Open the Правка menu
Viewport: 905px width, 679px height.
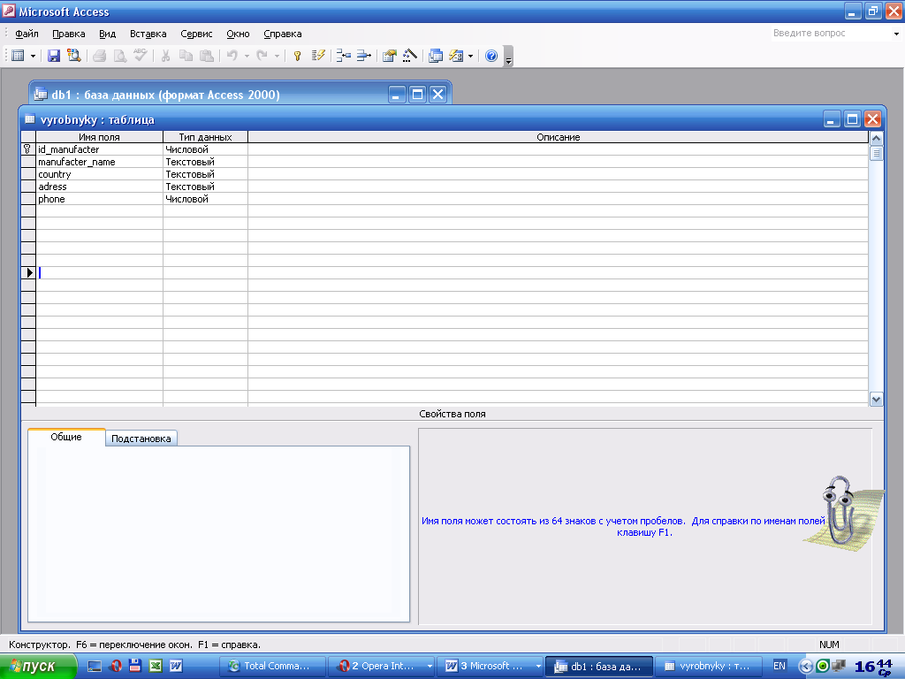pos(69,34)
